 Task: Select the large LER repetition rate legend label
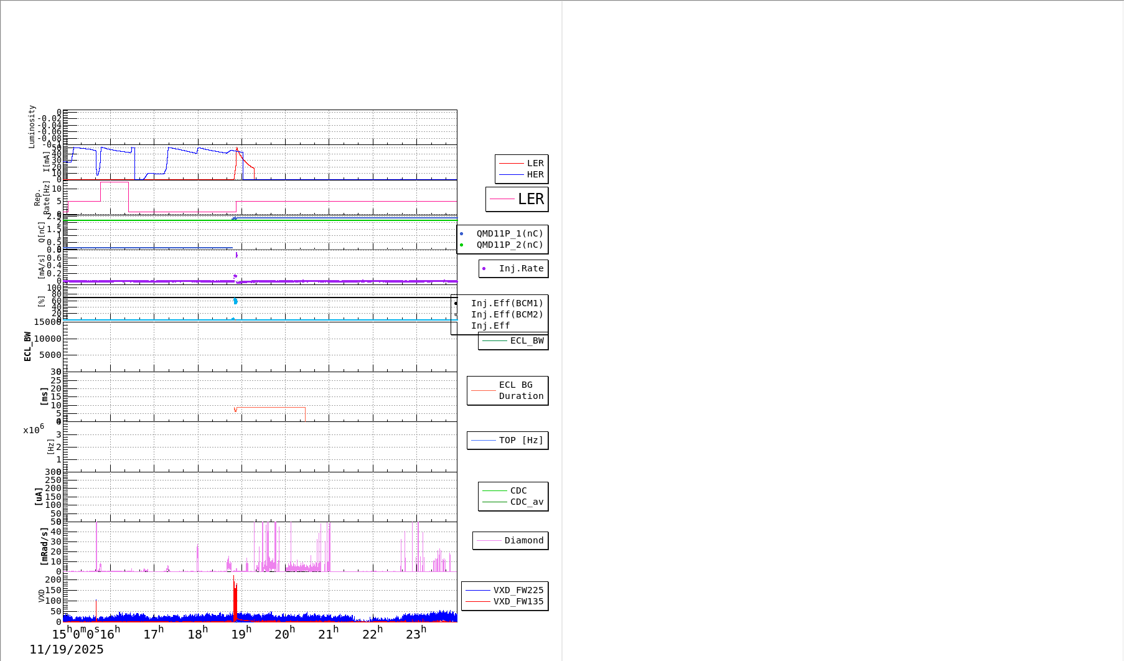point(530,199)
